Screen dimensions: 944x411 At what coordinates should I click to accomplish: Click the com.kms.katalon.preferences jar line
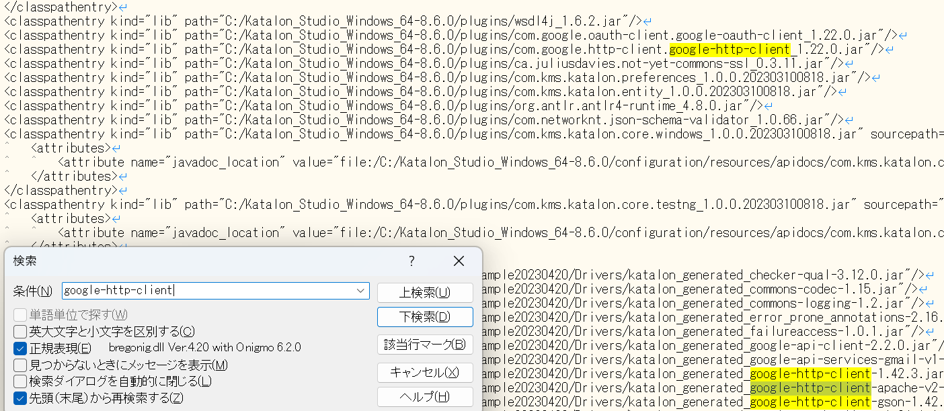click(442, 77)
